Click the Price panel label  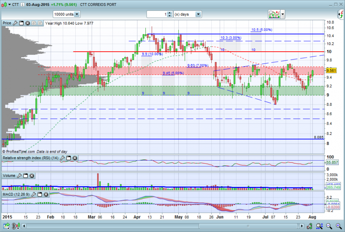point(7,23)
